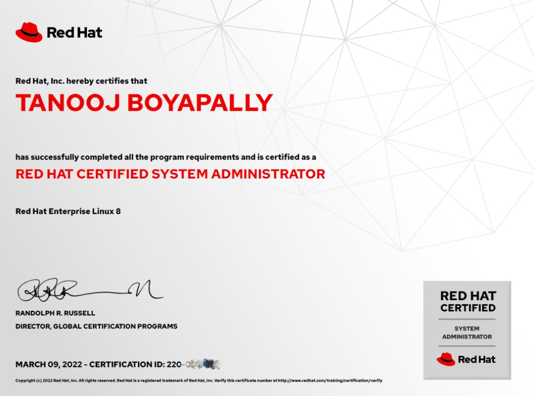Click 'DIRECTOR, GLOBAL CERTIFICATION PROGRAMS' title line

(96, 326)
